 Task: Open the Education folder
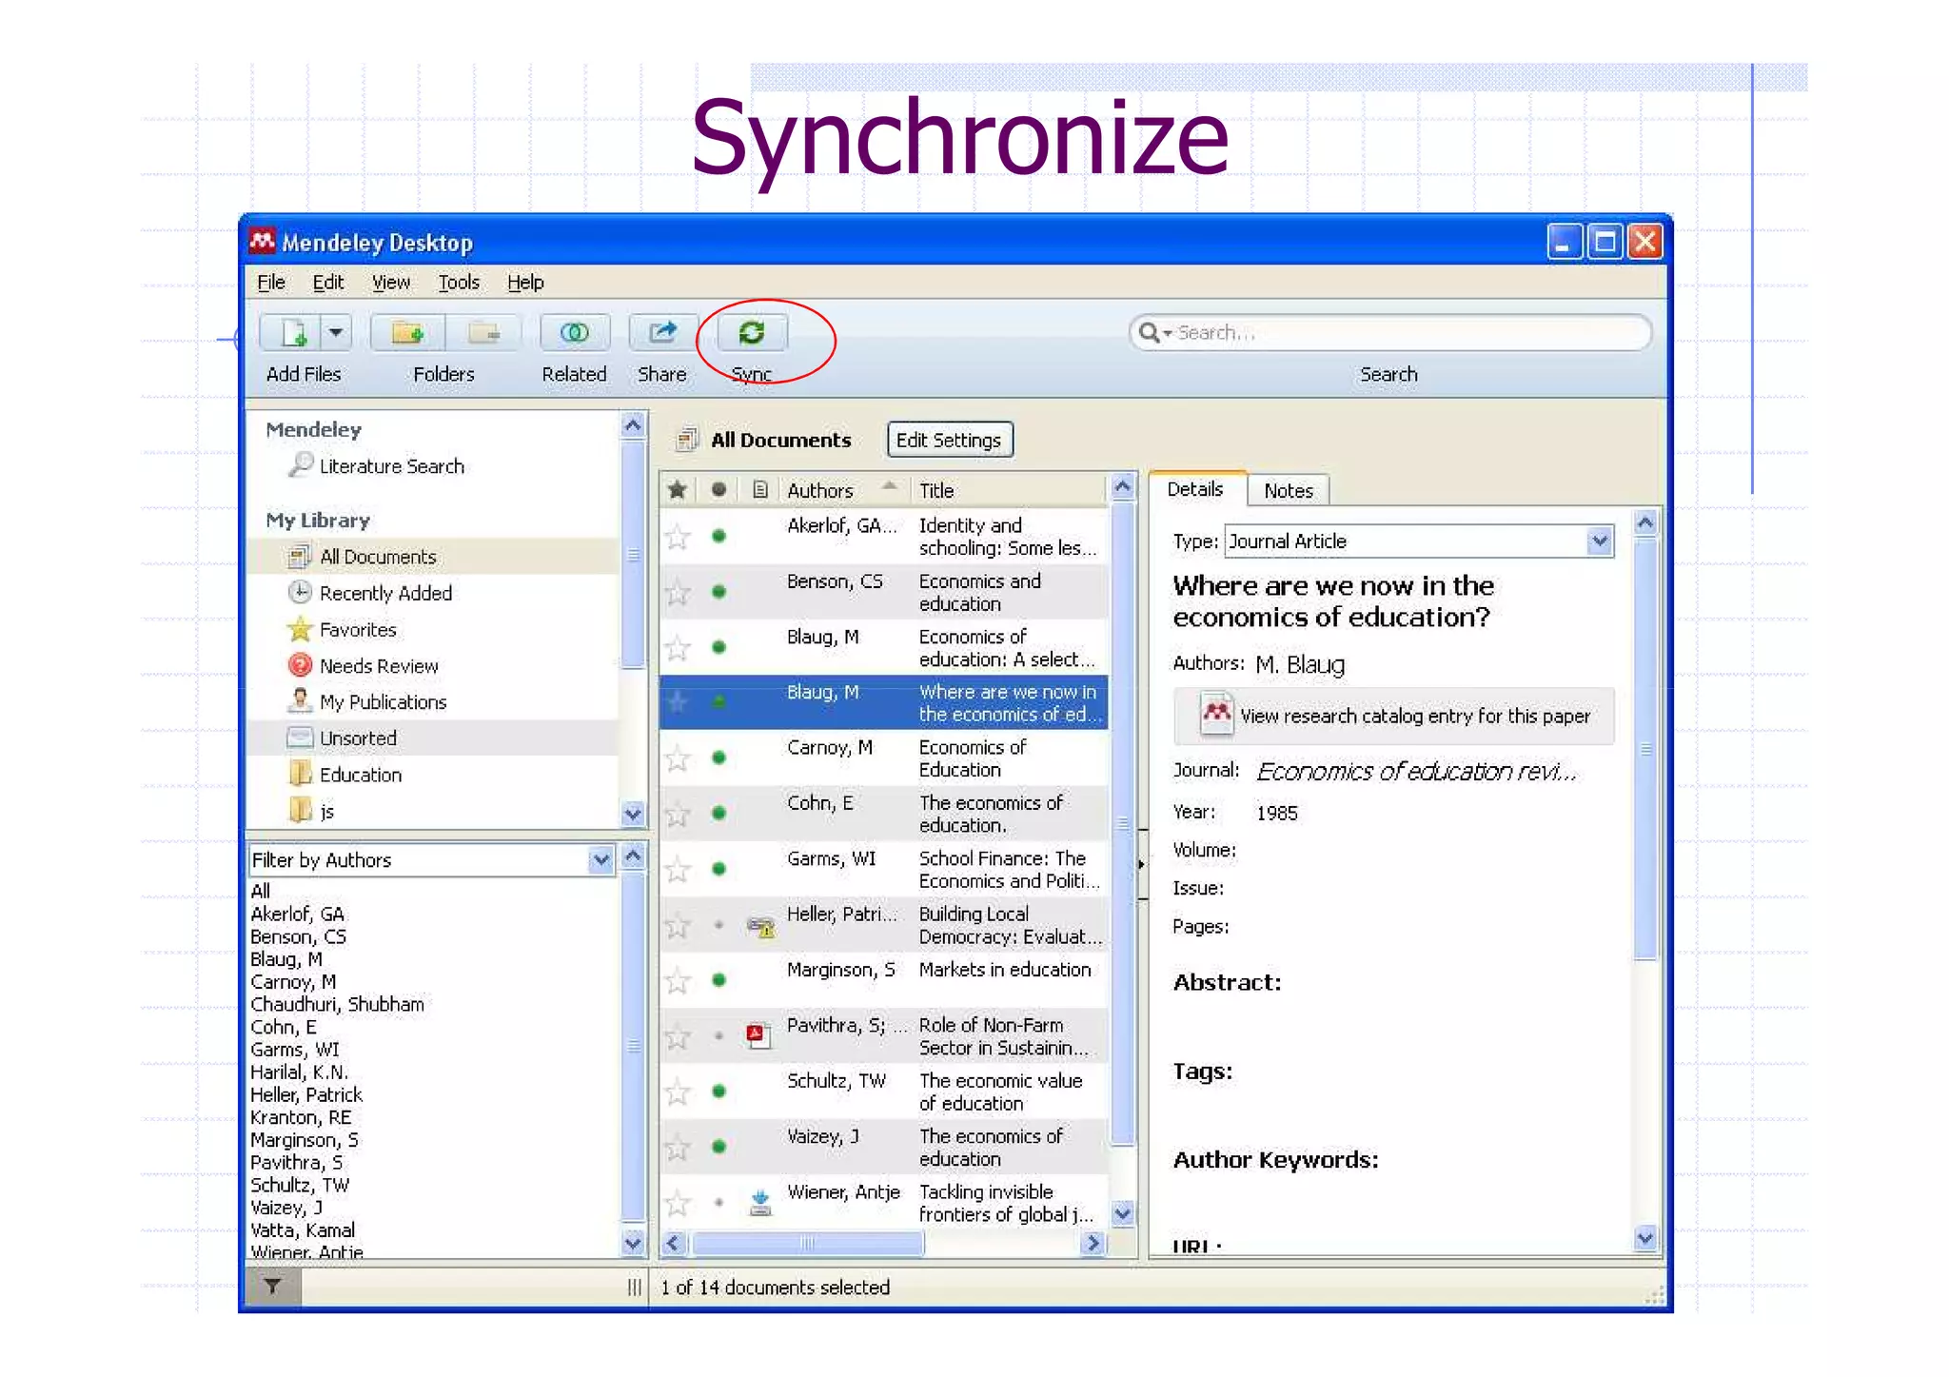360,775
